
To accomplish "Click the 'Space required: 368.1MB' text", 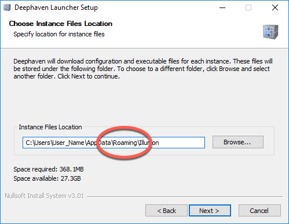I will click(49, 169).
